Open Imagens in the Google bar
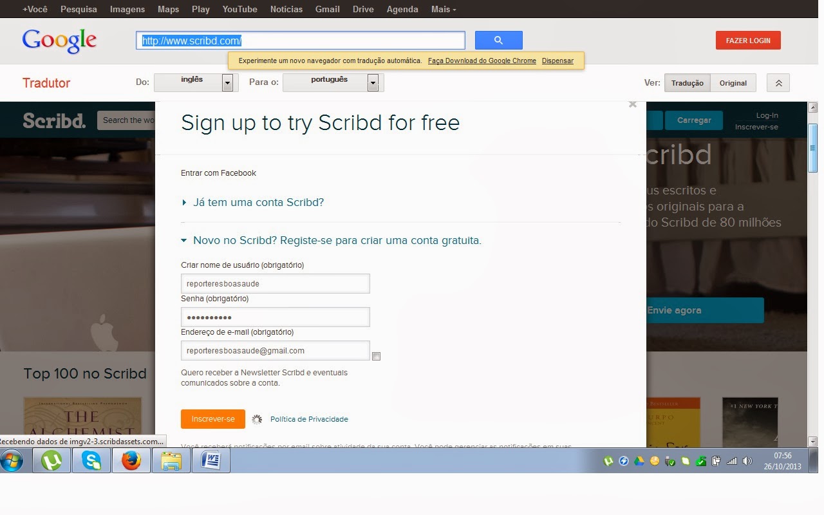Image resolution: width=824 pixels, height=515 pixels. [127, 9]
